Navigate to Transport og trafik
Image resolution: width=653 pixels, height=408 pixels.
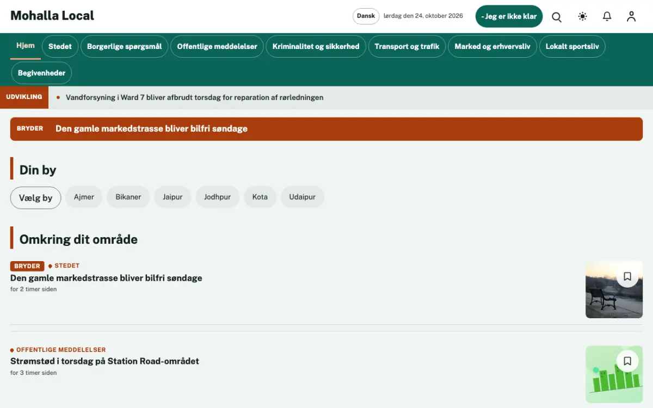pyautogui.click(x=407, y=46)
